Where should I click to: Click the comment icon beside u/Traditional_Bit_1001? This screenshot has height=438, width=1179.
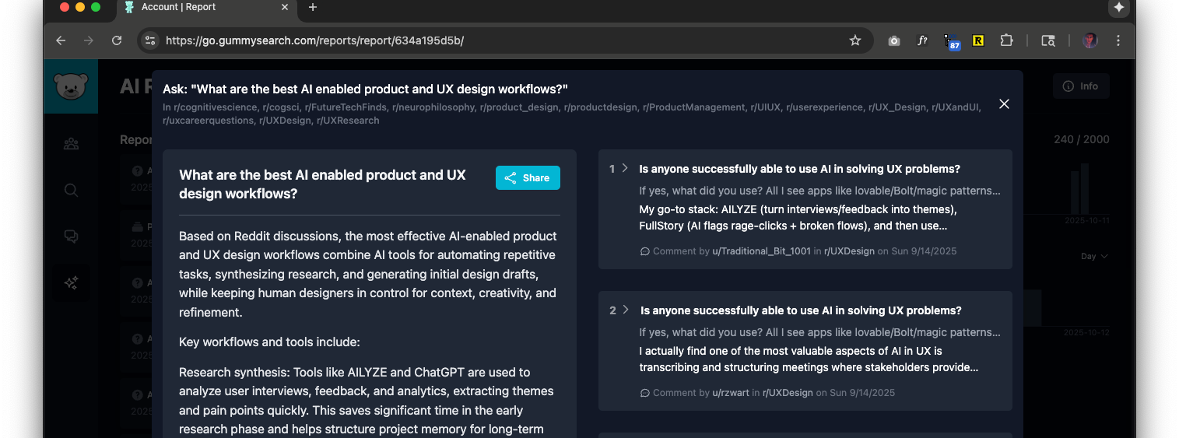click(x=644, y=251)
